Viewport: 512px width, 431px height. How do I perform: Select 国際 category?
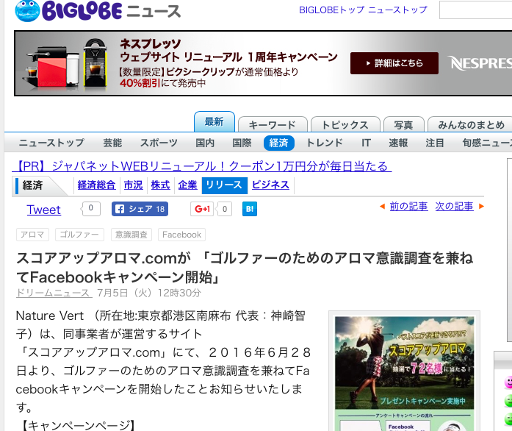click(x=242, y=143)
